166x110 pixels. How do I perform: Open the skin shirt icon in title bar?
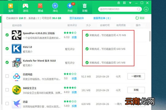tap(119, 3)
